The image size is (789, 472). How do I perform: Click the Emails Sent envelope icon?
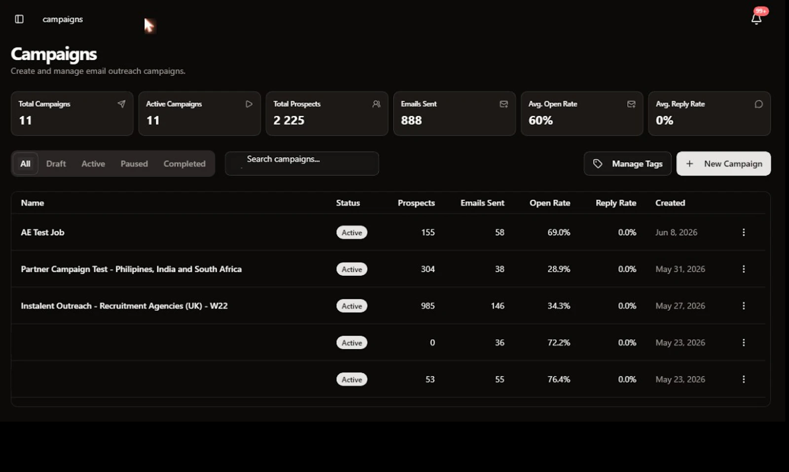tap(503, 104)
